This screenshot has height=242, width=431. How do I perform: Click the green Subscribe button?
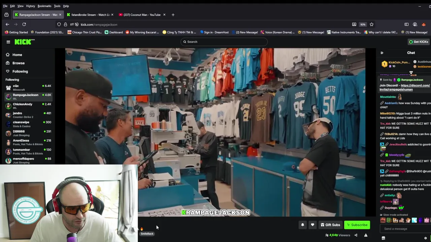[x=357, y=225]
